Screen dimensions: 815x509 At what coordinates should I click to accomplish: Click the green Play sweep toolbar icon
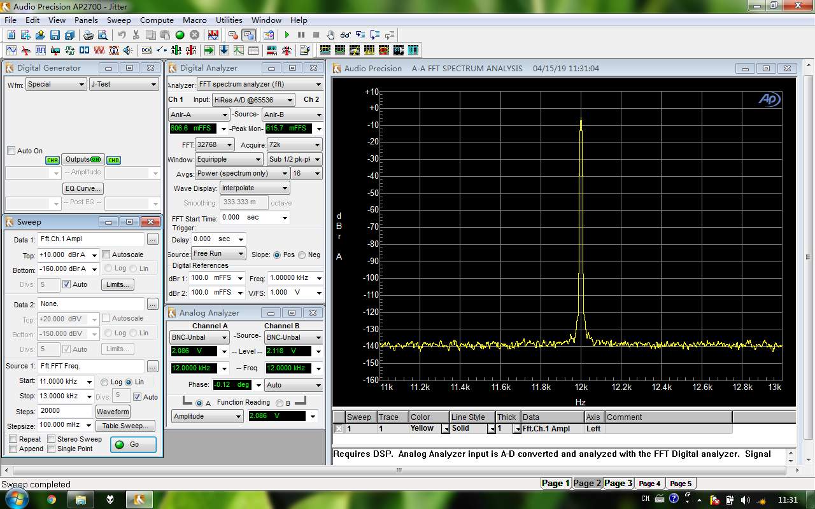coord(287,35)
